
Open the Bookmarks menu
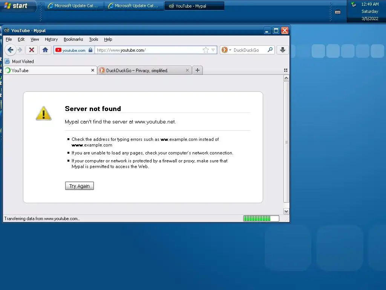coord(74,39)
